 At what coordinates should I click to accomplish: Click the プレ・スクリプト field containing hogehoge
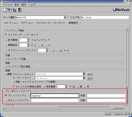point(55,96)
